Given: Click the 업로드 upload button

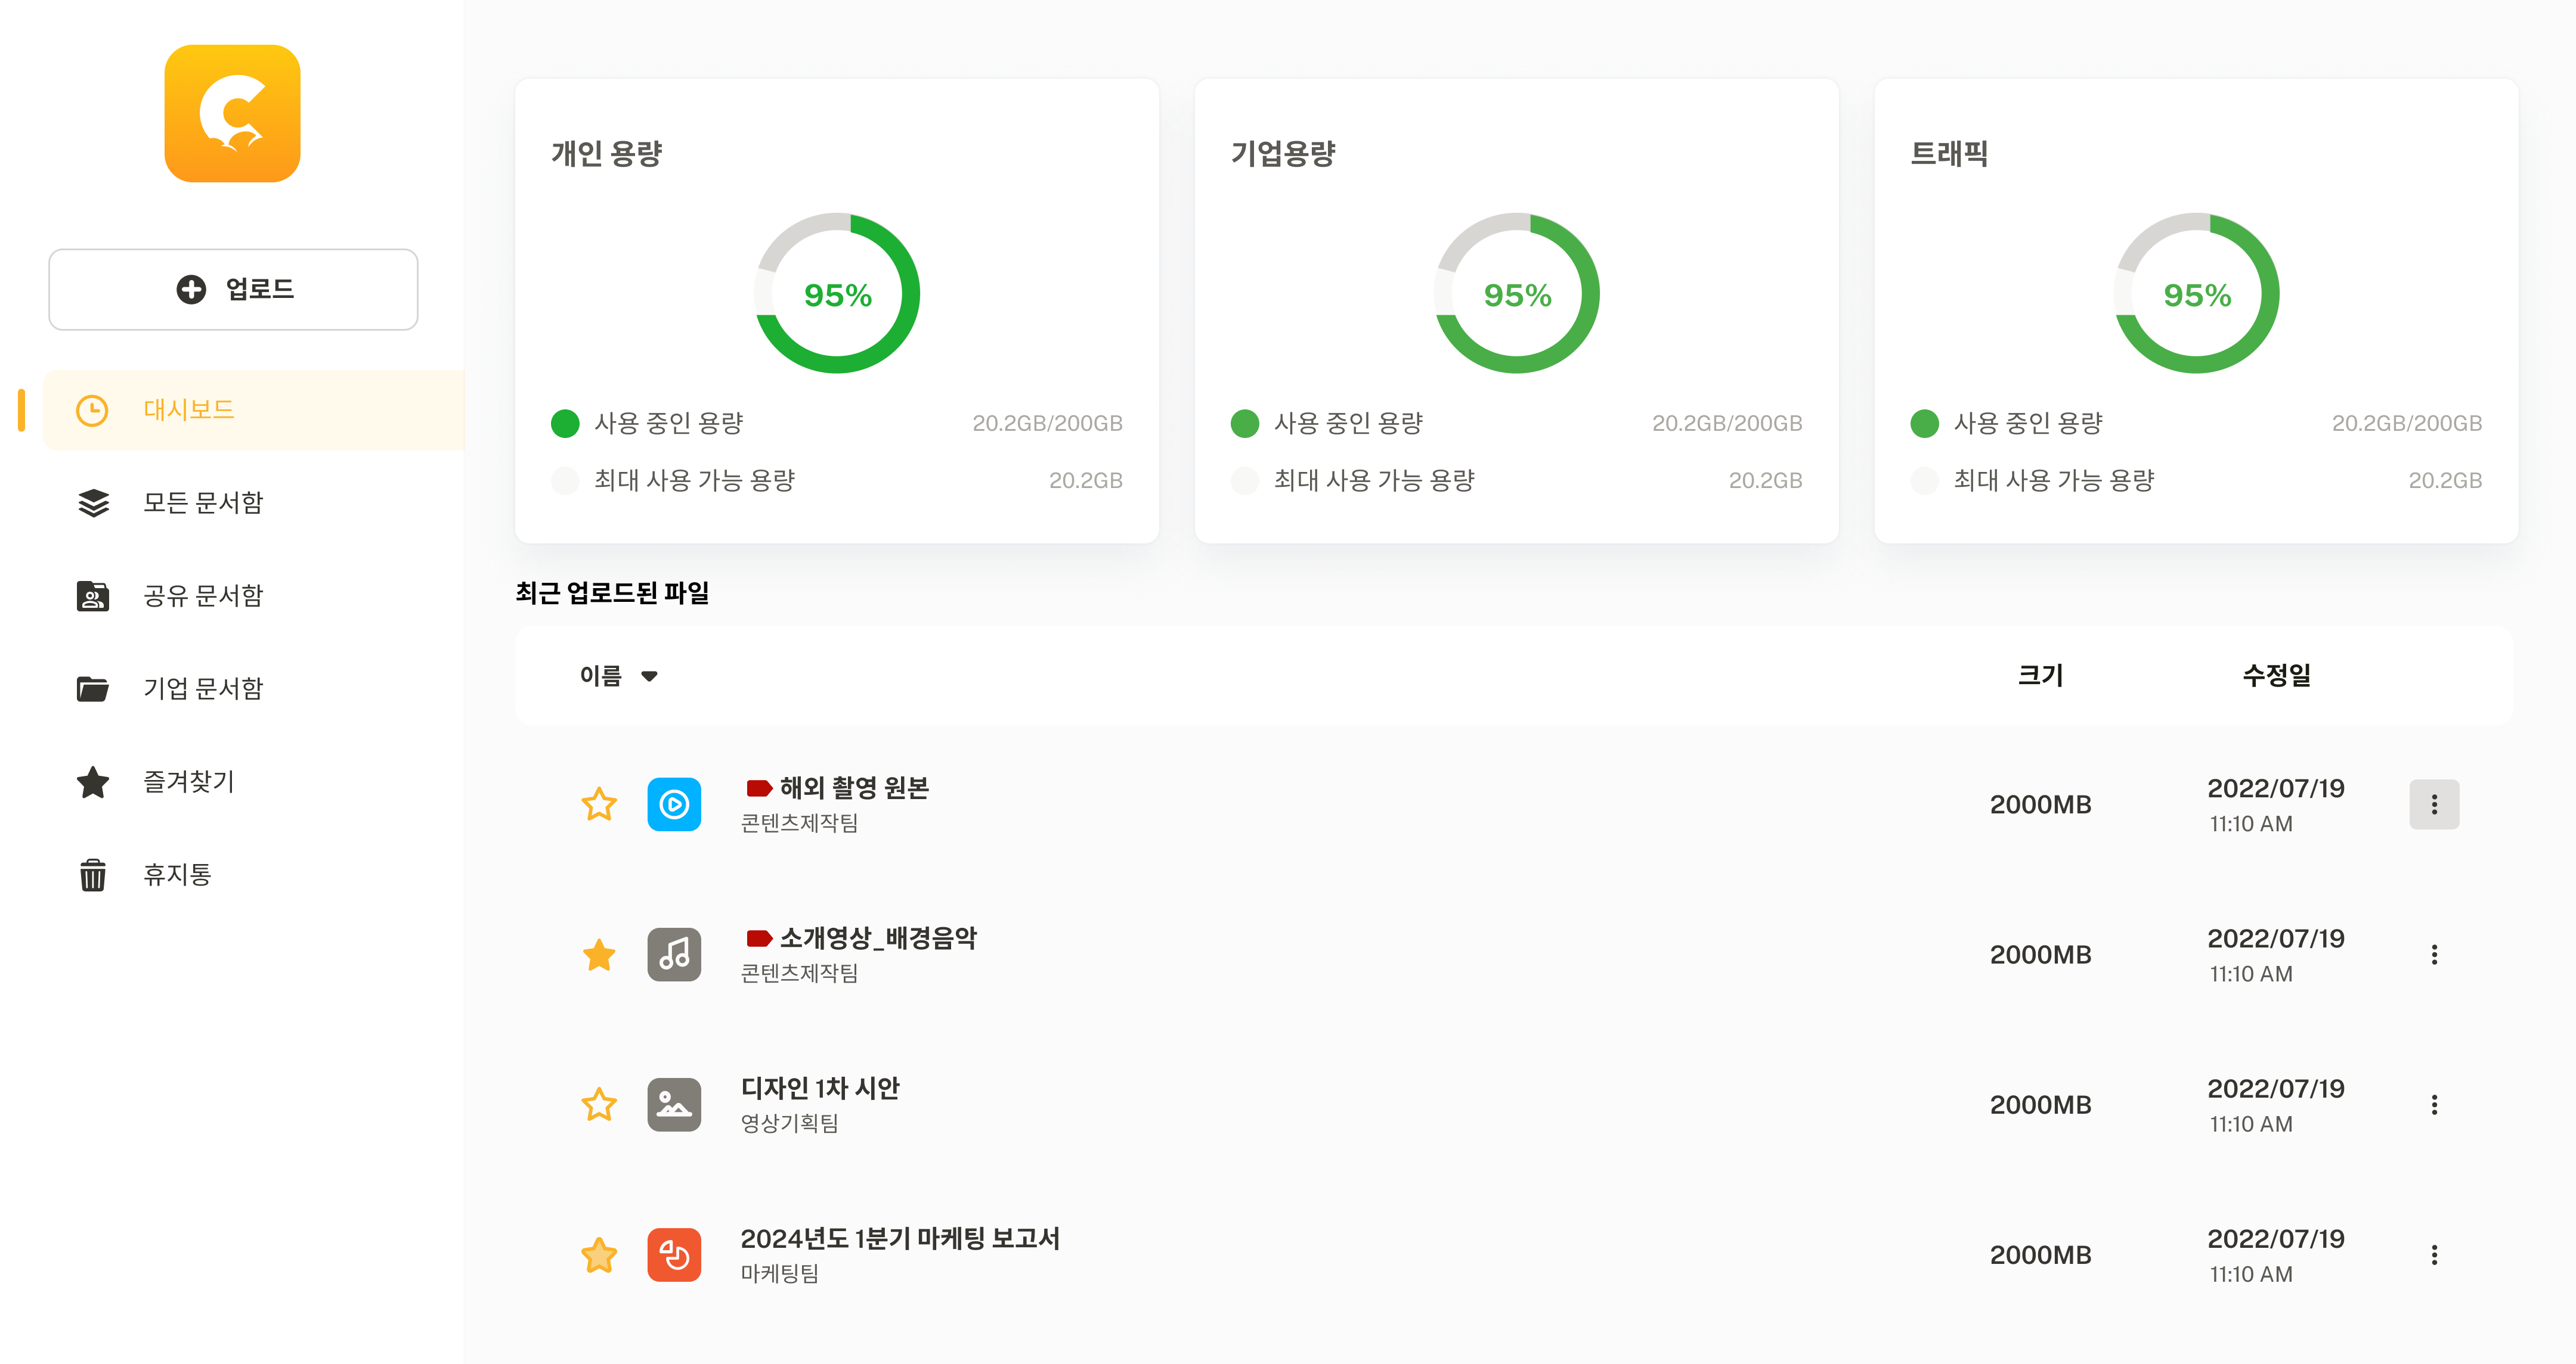Looking at the screenshot, I should (233, 290).
